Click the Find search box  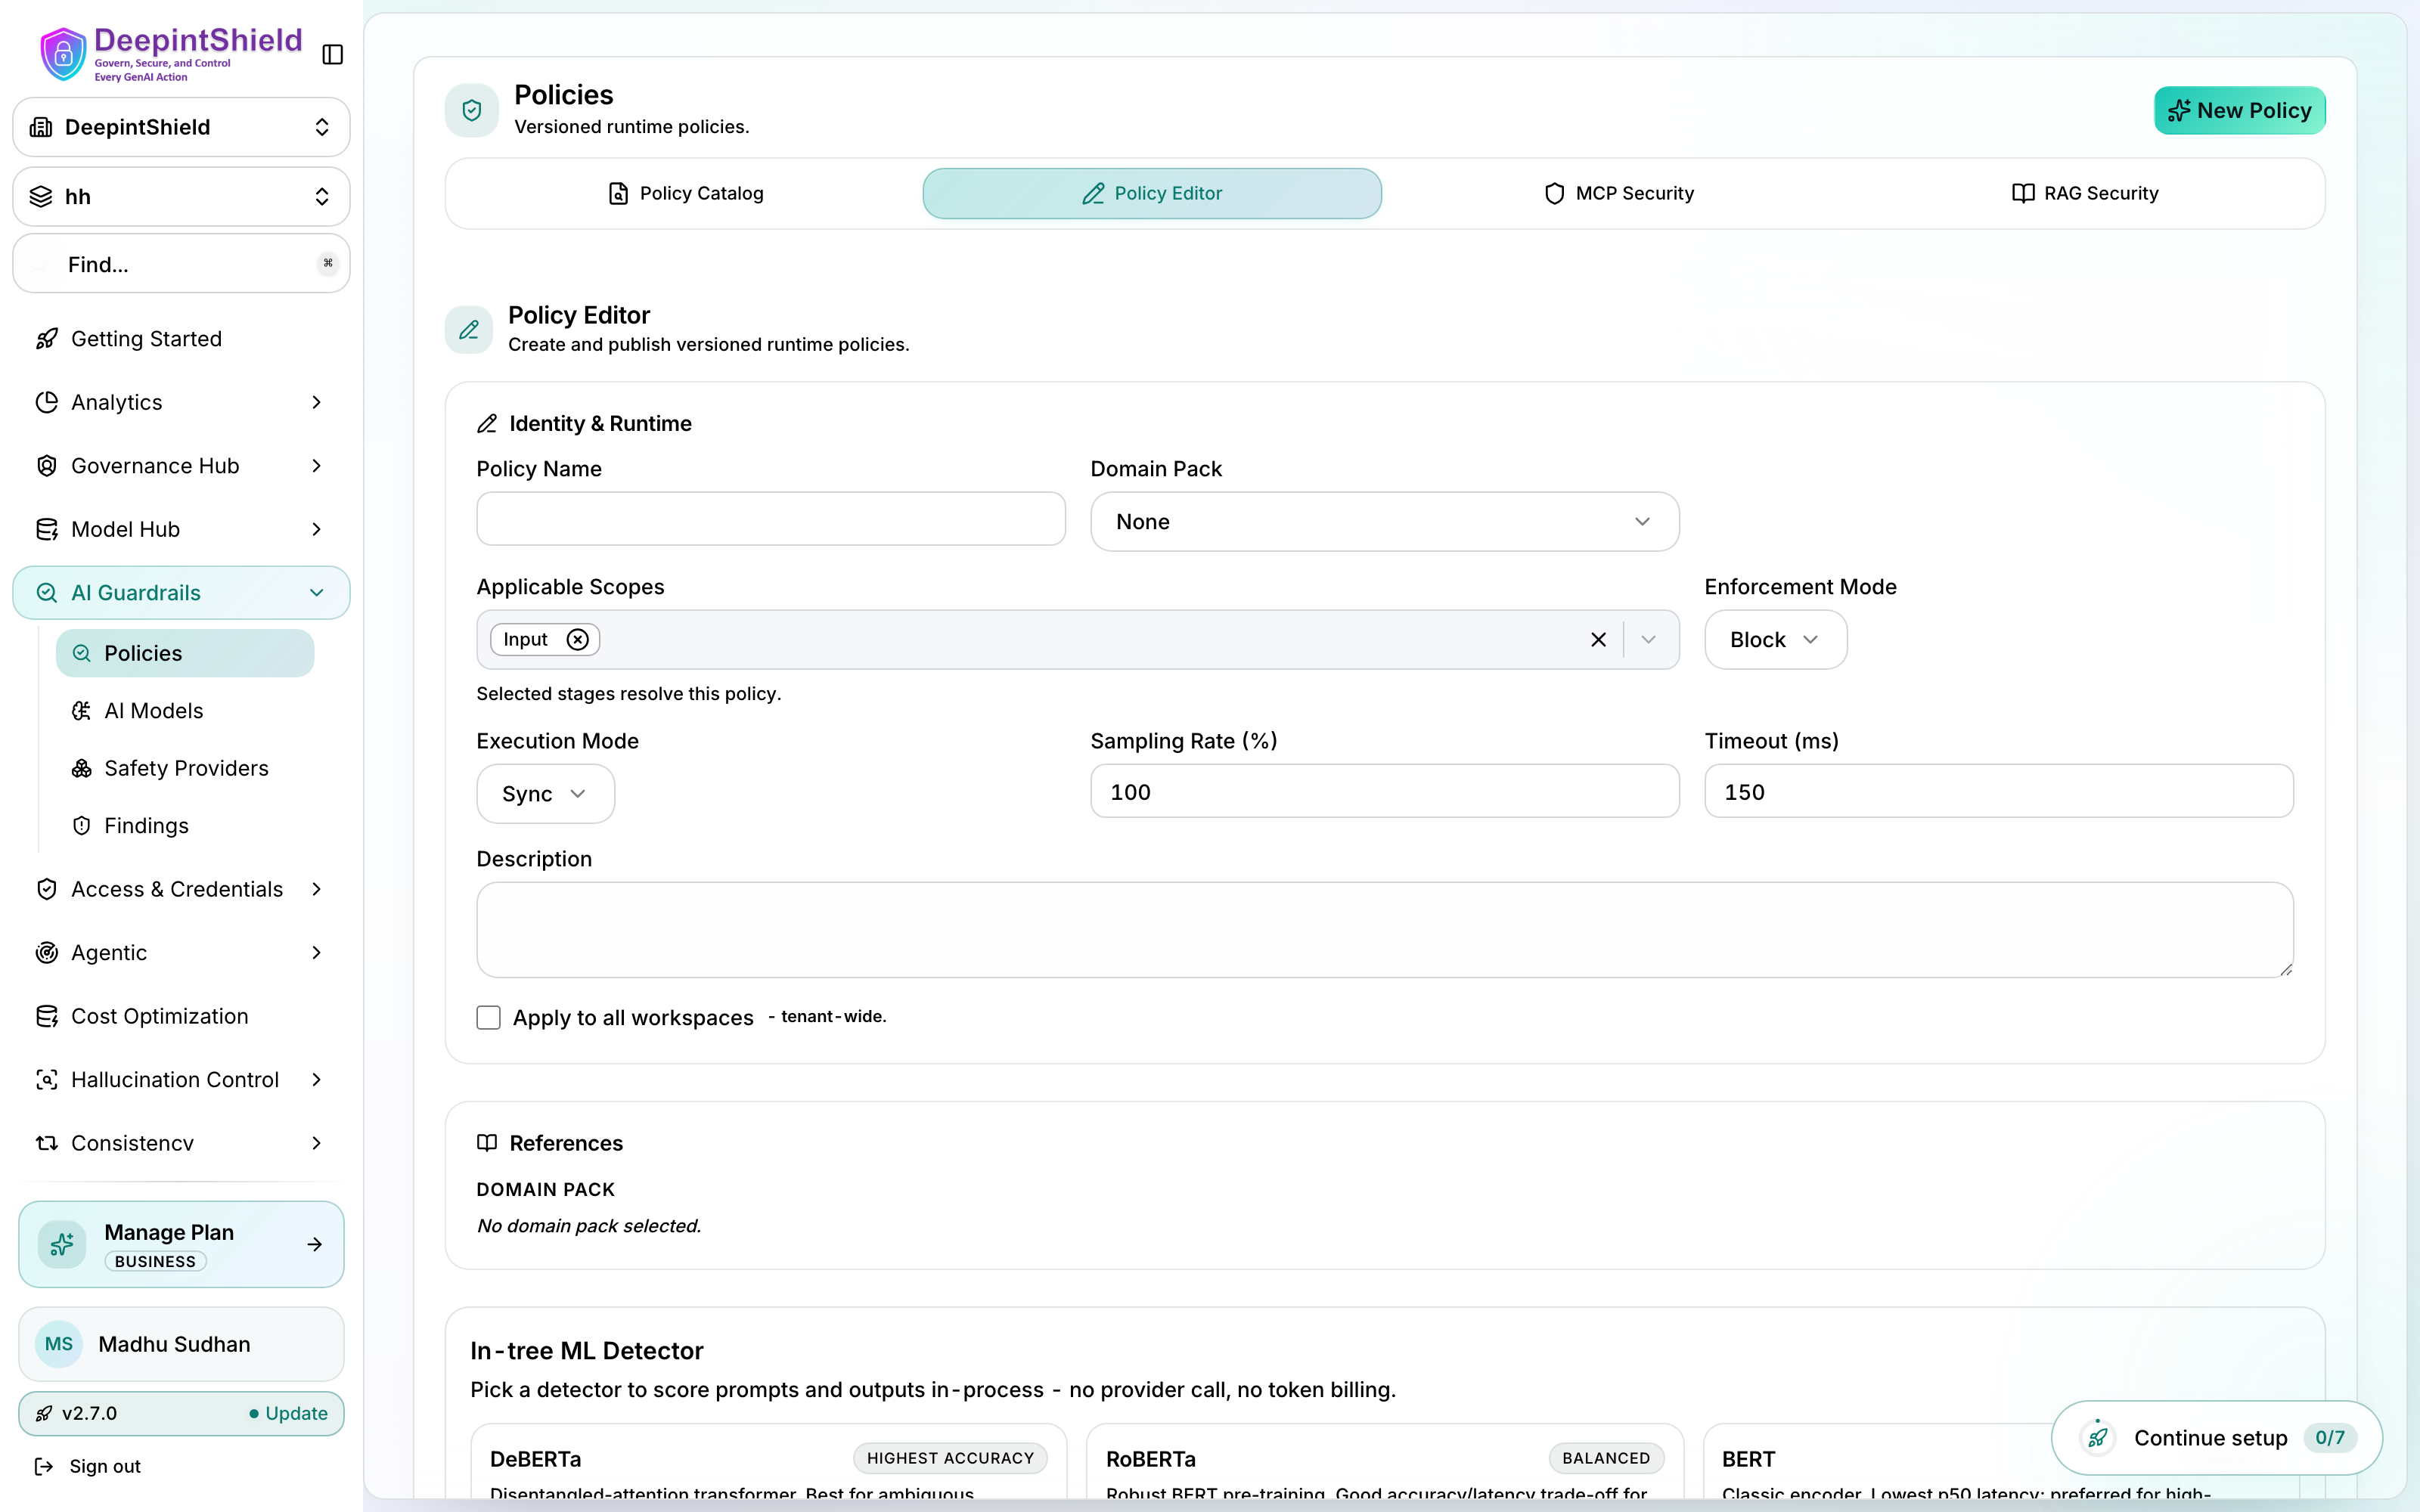(181, 264)
